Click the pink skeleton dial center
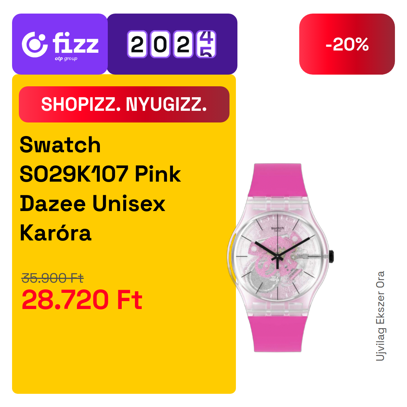This screenshot has width=407, height=407. coord(277,257)
